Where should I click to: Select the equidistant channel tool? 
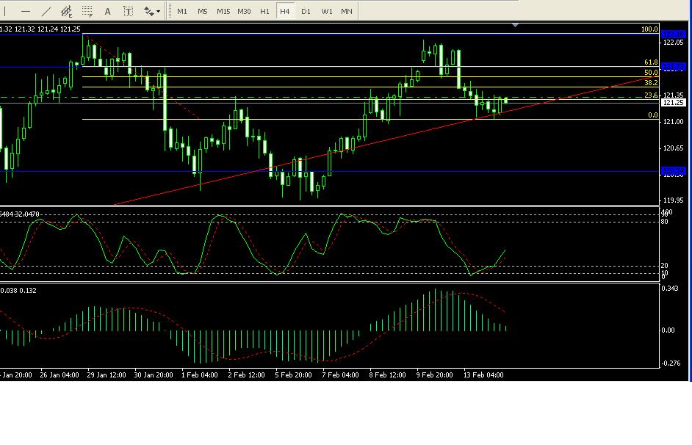(66, 11)
